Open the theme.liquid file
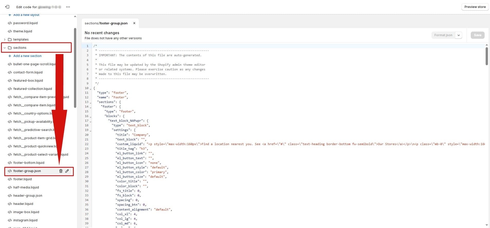This screenshot has width=490, height=228. (23, 31)
